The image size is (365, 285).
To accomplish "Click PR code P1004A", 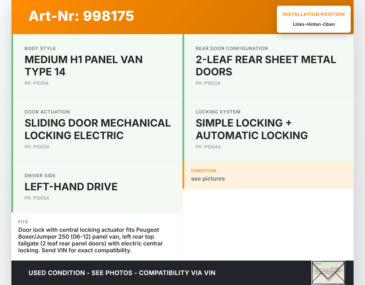I will click(x=208, y=147).
